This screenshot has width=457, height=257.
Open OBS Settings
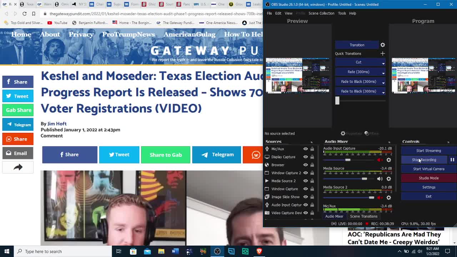(428, 187)
